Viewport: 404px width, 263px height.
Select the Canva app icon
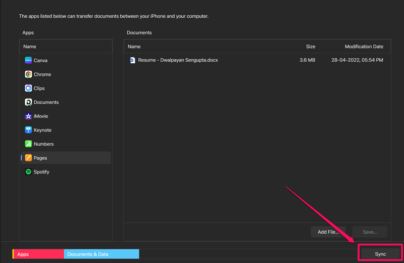(x=29, y=60)
